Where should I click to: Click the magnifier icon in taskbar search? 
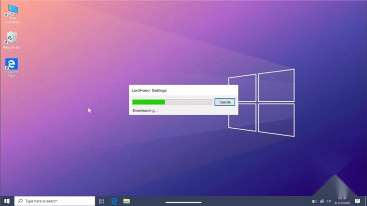20,201
